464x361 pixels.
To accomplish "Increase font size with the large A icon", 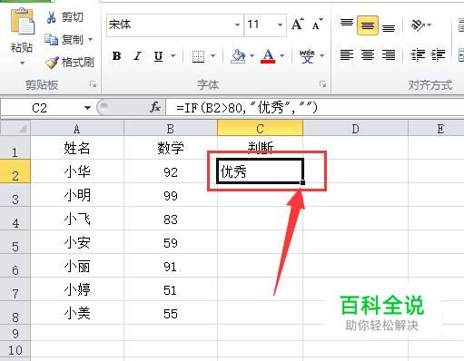I will click(x=298, y=24).
